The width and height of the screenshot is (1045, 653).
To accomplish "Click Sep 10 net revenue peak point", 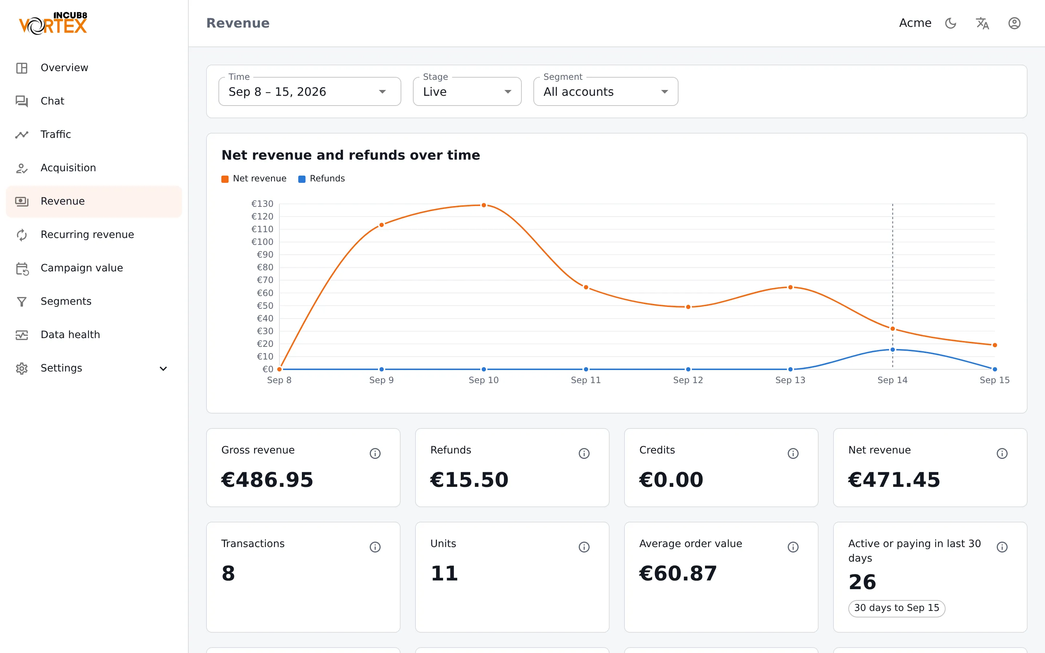I will [484, 205].
